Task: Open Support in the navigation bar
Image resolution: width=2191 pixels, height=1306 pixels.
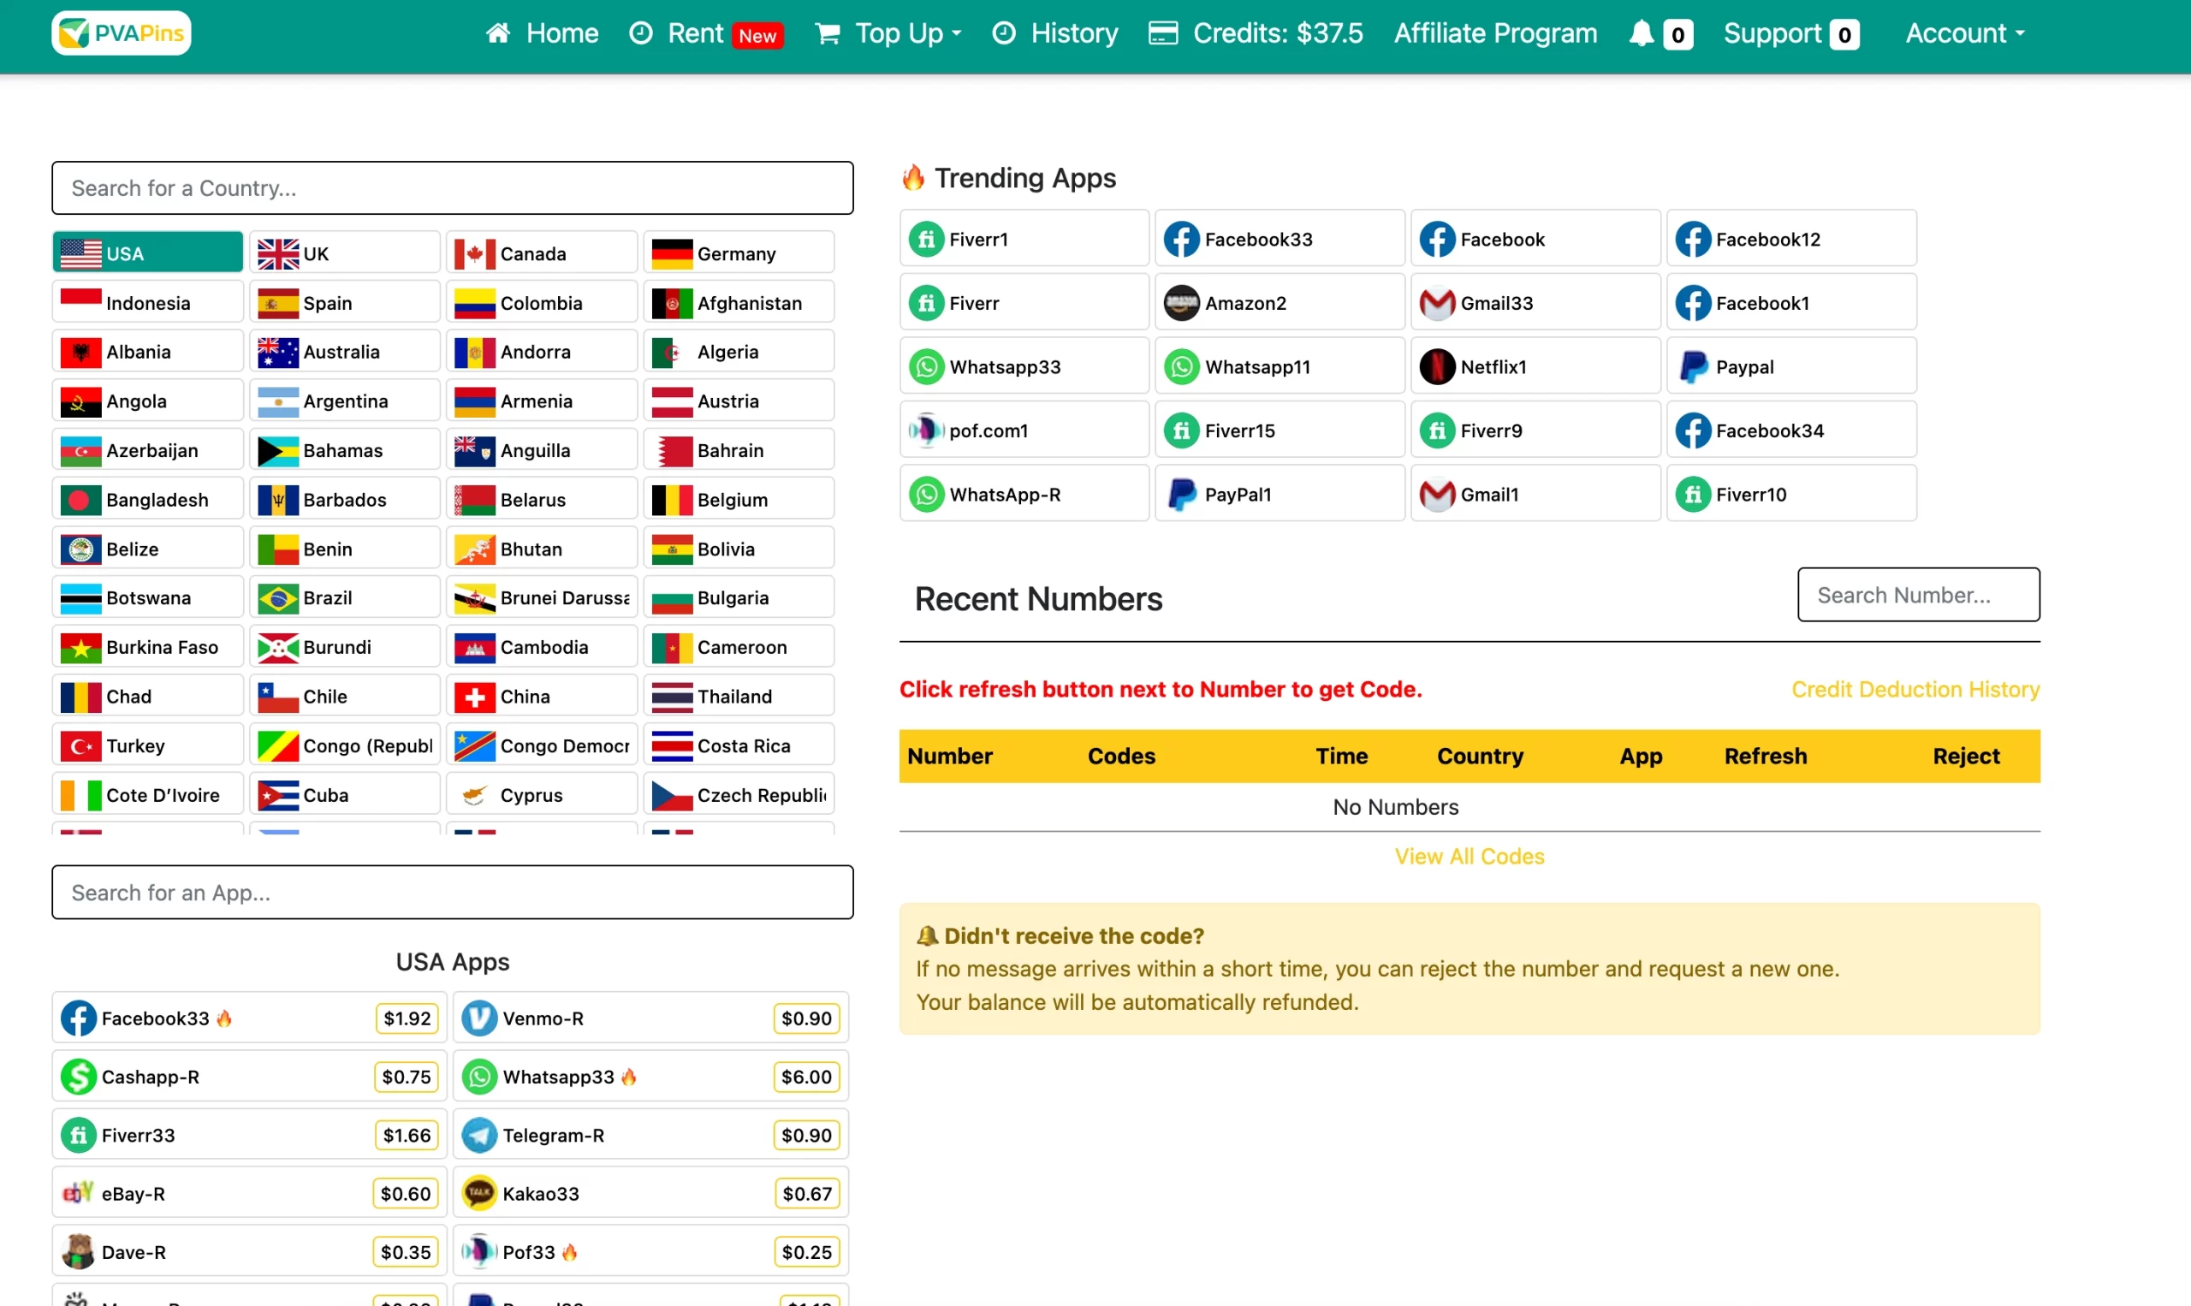Action: [1790, 33]
